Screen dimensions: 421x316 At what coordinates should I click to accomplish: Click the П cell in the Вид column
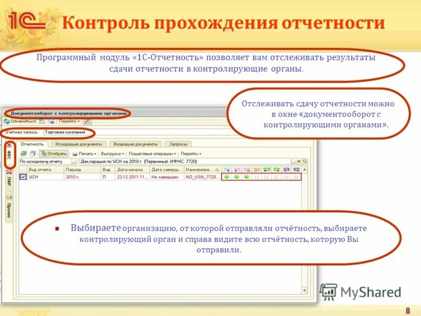pyautogui.click(x=108, y=177)
